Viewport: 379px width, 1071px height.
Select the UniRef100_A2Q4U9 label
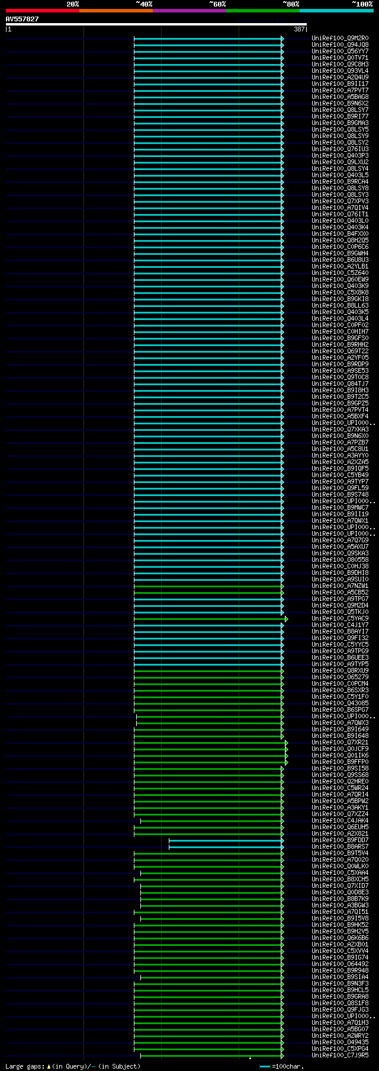[x=340, y=78]
